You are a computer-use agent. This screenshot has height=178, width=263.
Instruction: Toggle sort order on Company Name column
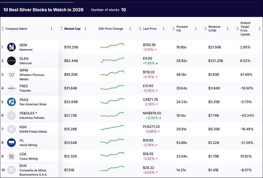pos(3,29)
